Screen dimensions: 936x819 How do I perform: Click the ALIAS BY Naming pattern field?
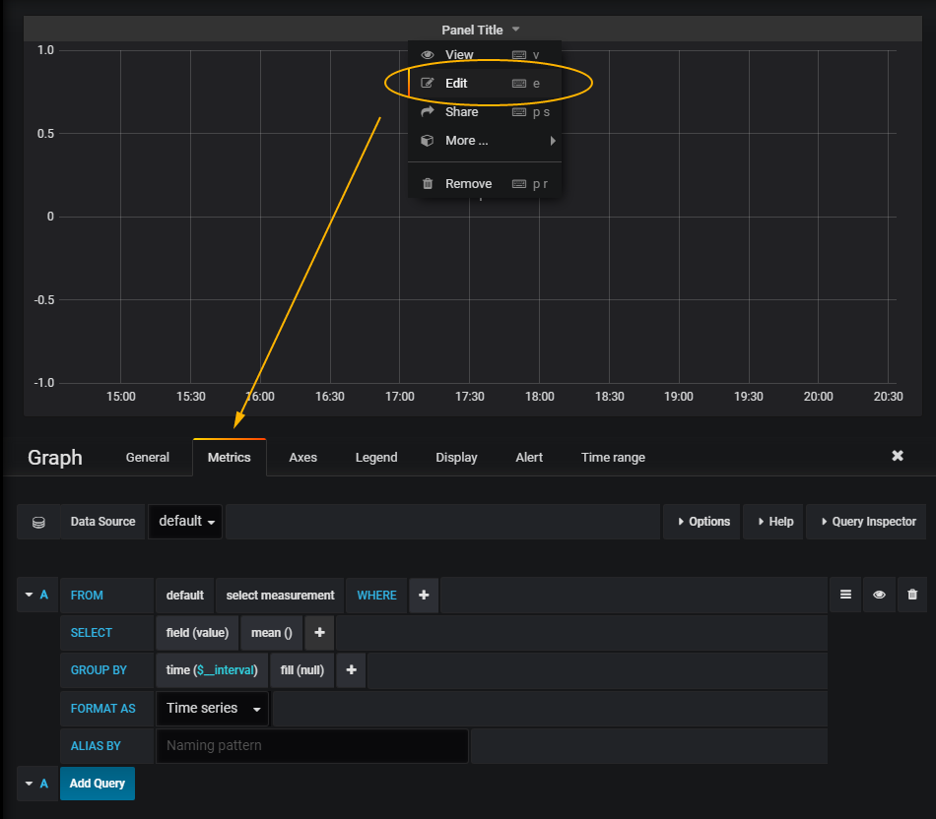tap(312, 745)
